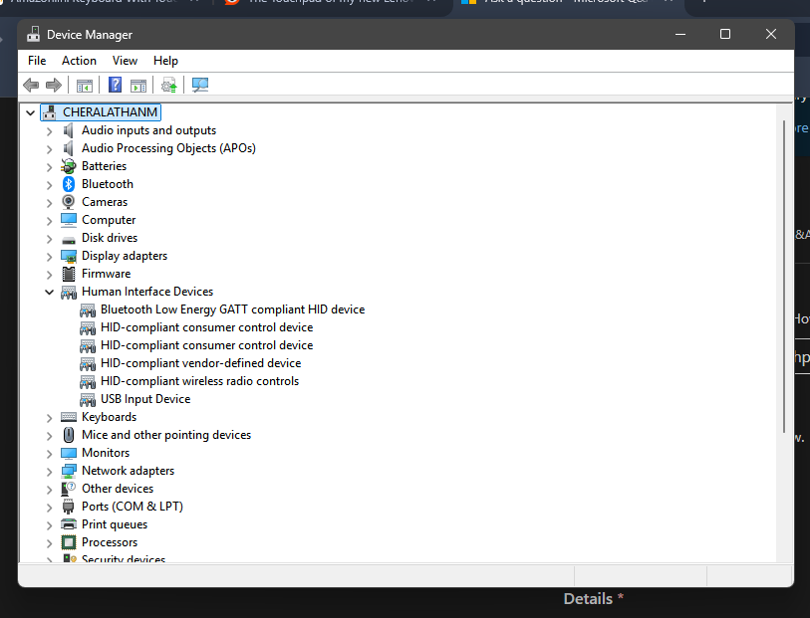
Task: Open the File menu
Action: point(37,61)
